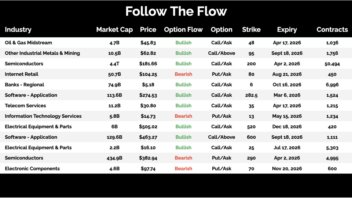Click the Market Cap column header
Screen dimensions: 352x198
[x=114, y=30]
